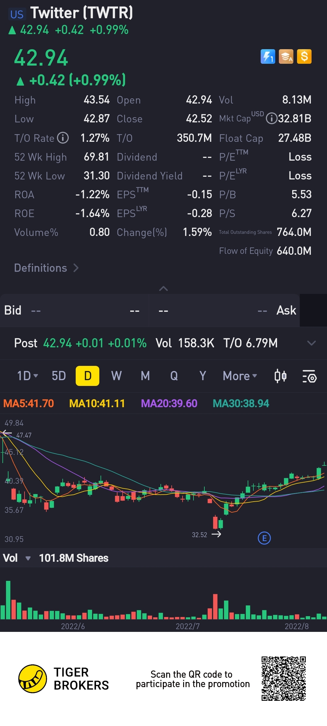Open candlestick chart type icon
Image resolution: width=327 pixels, height=726 pixels.
point(280,376)
